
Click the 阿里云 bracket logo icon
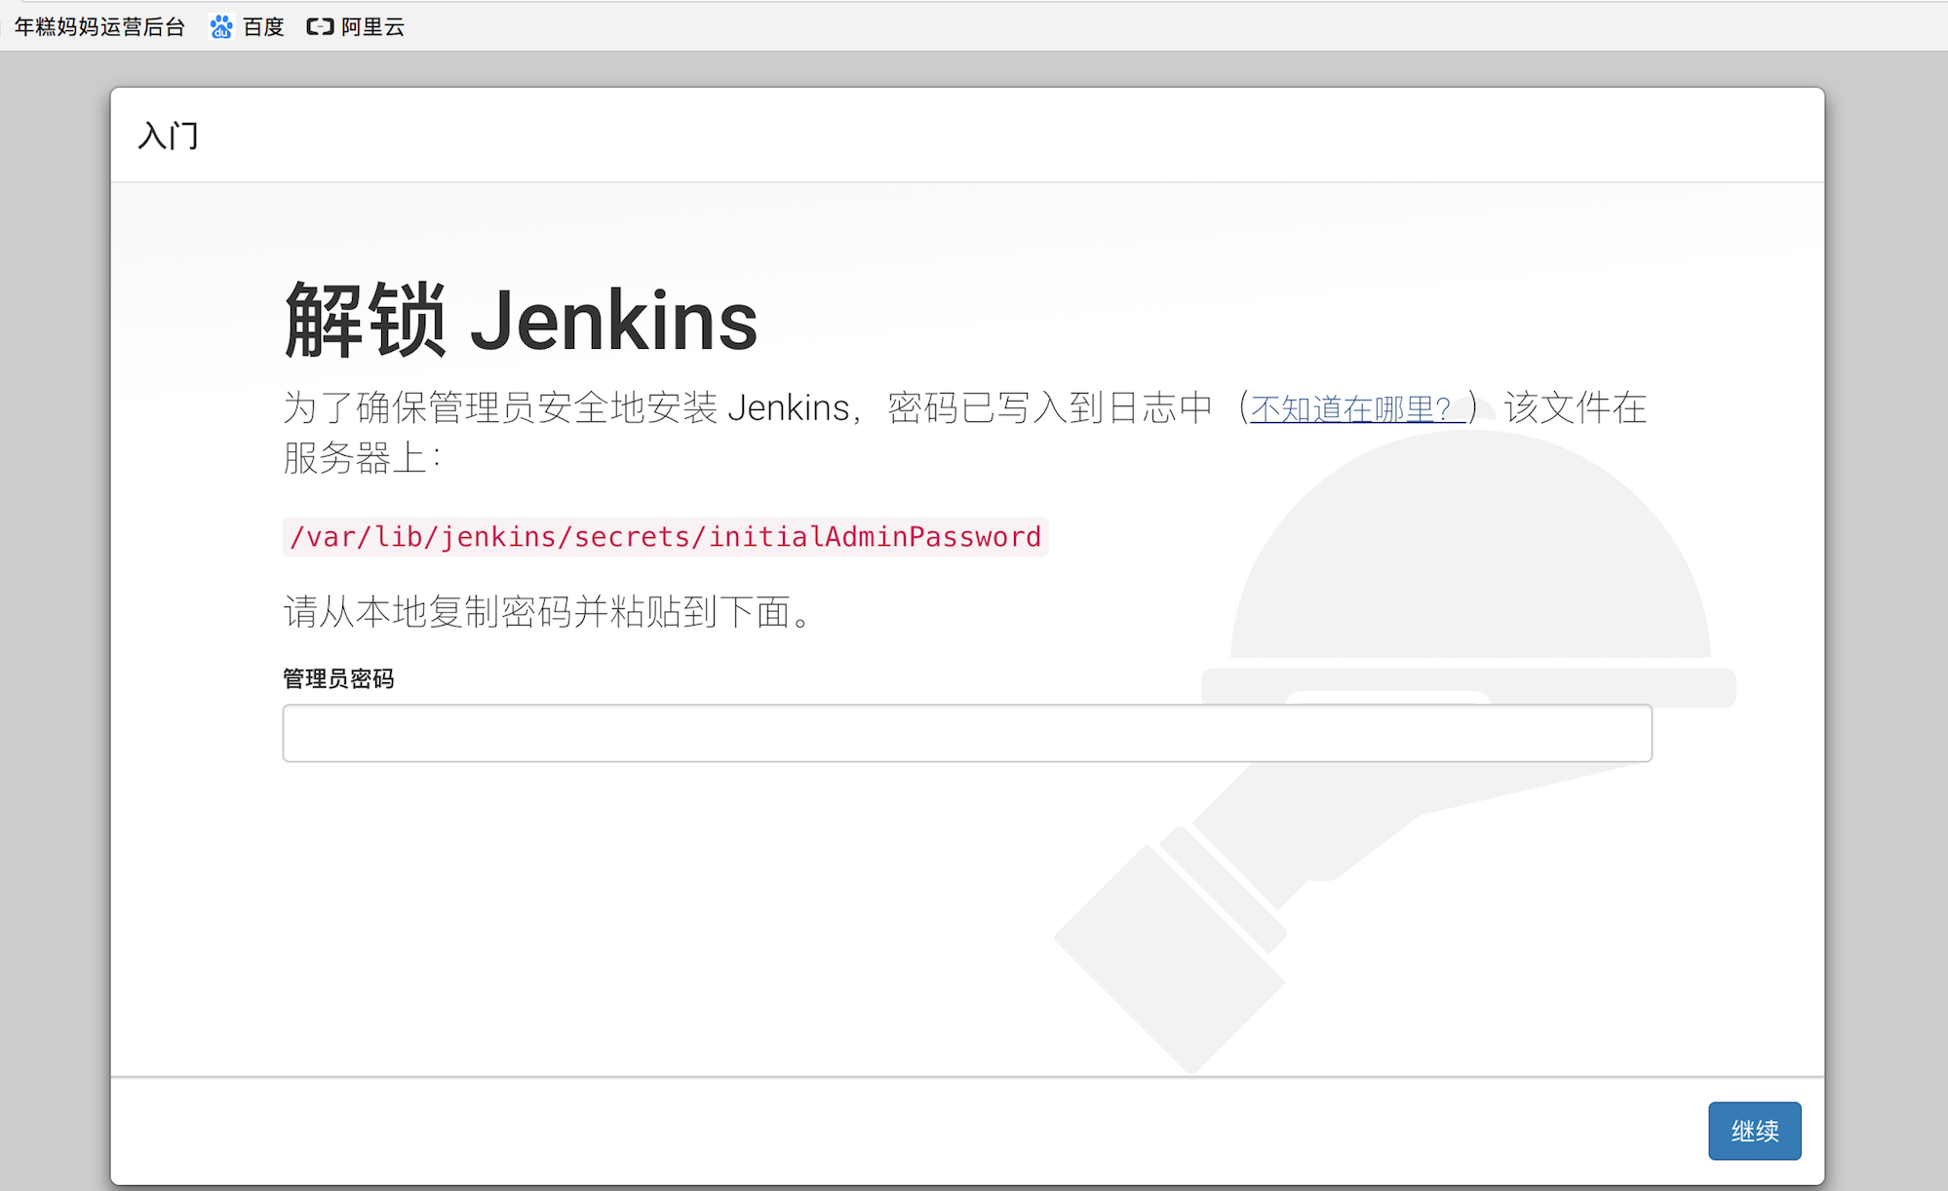click(320, 26)
